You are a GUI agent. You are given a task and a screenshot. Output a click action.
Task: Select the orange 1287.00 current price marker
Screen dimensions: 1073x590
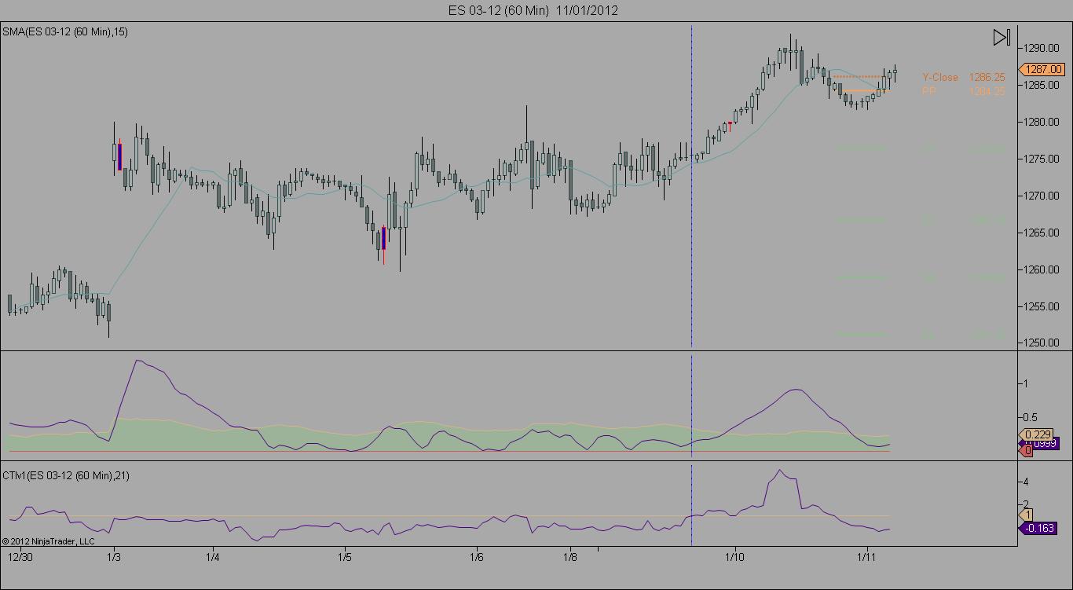pyautogui.click(x=1042, y=69)
